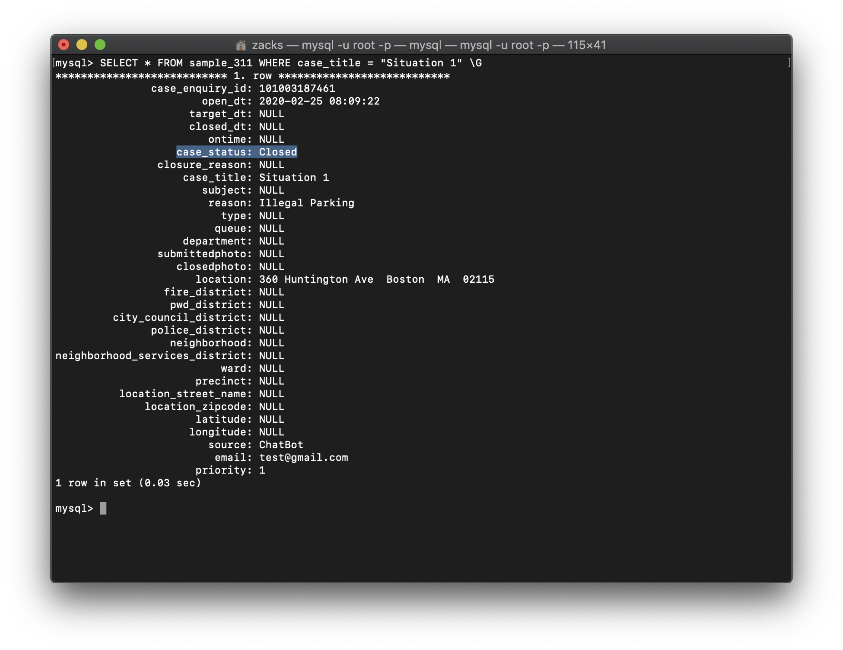
Task: Click the priority value 1
Action: point(262,470)
